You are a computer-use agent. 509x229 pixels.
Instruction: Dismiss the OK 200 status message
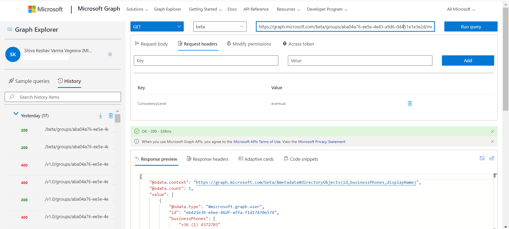tap(493, 131)
